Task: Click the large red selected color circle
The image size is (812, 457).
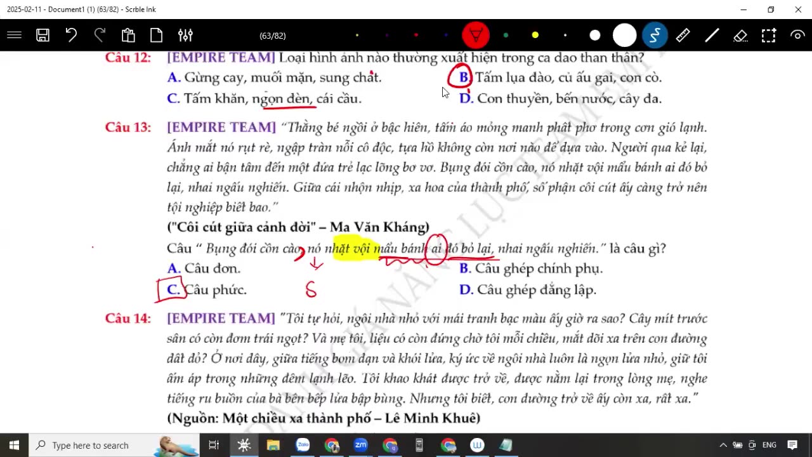Action: point(476,36)
